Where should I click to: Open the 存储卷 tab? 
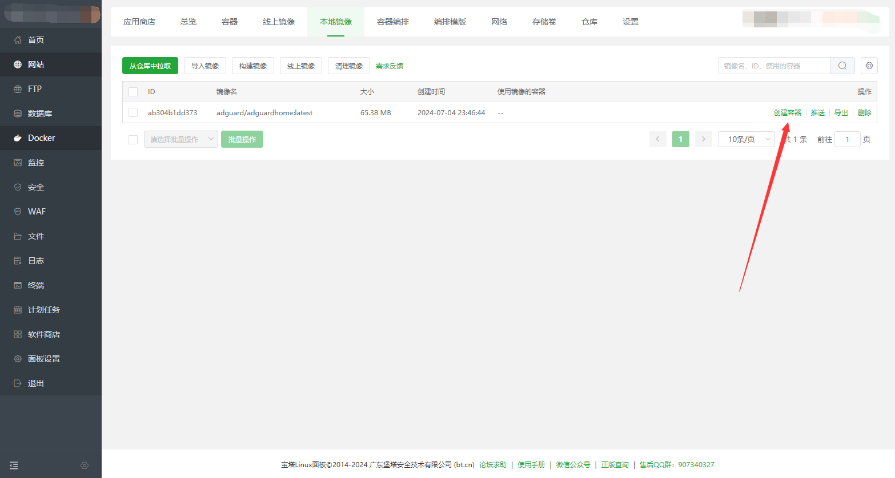point(544,22)
